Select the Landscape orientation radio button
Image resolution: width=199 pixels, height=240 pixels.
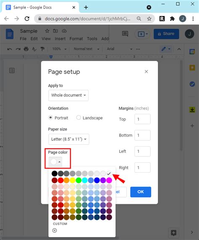79,118
